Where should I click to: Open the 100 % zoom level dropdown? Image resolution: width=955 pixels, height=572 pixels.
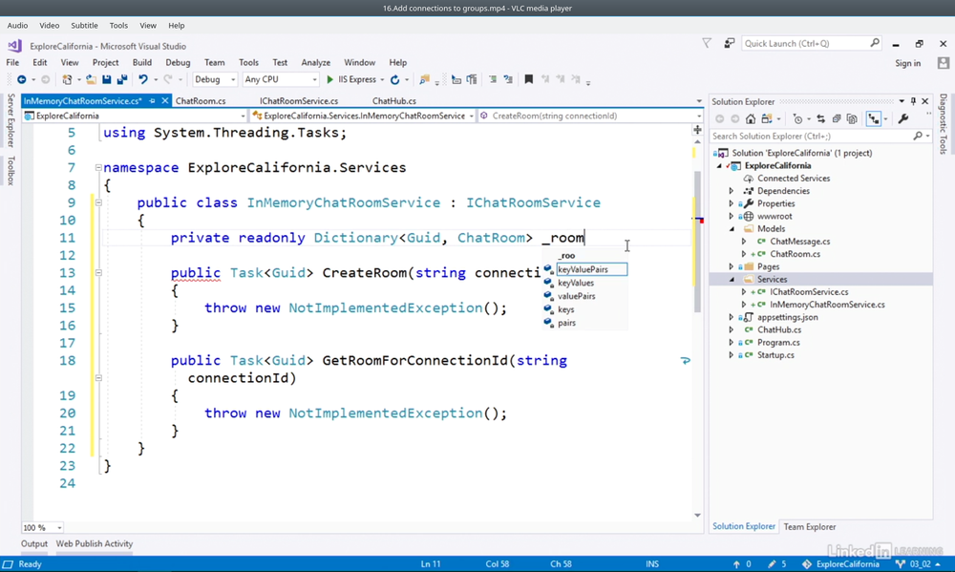tap(42, 527)
